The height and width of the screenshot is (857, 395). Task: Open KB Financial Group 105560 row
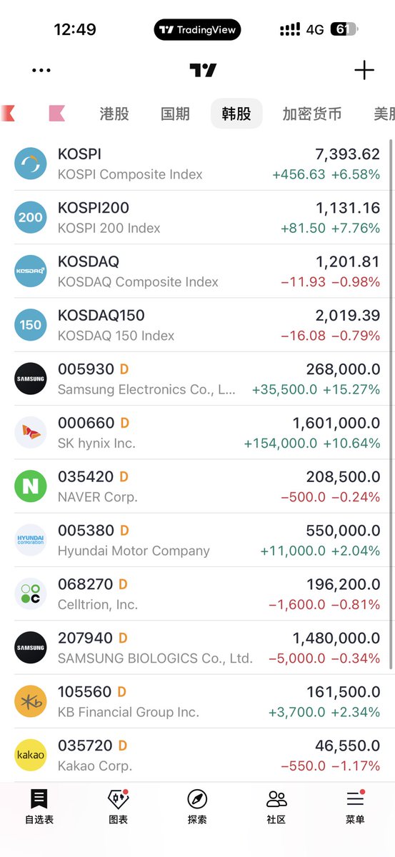tap(197, 701)
